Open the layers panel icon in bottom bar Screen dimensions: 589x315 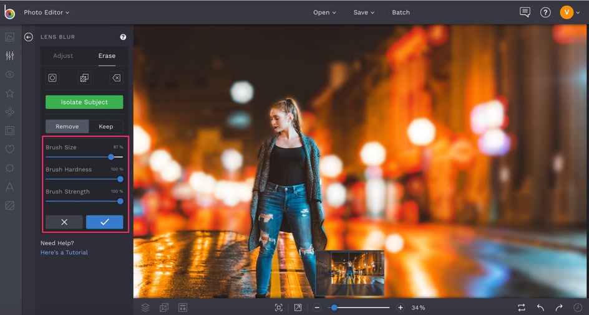click(145, 308)
